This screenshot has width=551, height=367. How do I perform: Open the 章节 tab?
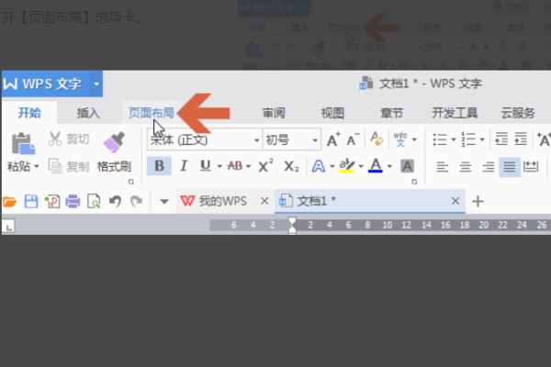click(x=391, y=113)
